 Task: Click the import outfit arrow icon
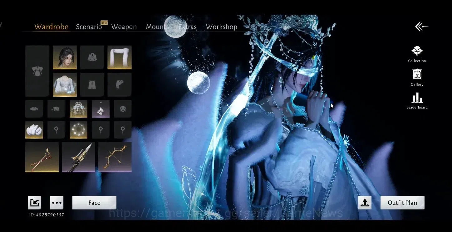34,203
